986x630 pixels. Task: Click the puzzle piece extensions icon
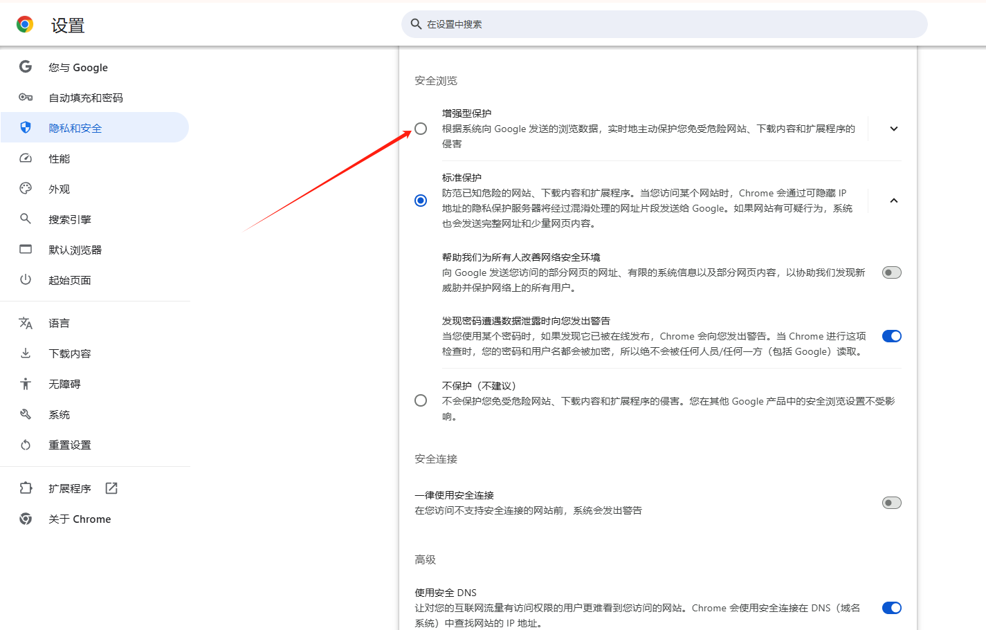click(x=26, y=488)
